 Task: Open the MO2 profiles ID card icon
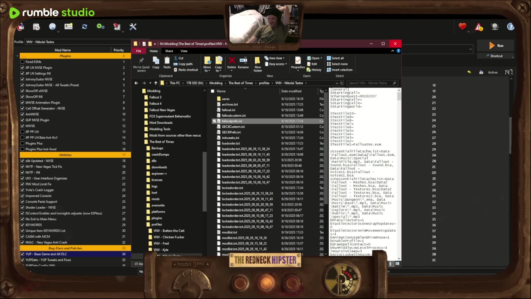tap(68, 27)
